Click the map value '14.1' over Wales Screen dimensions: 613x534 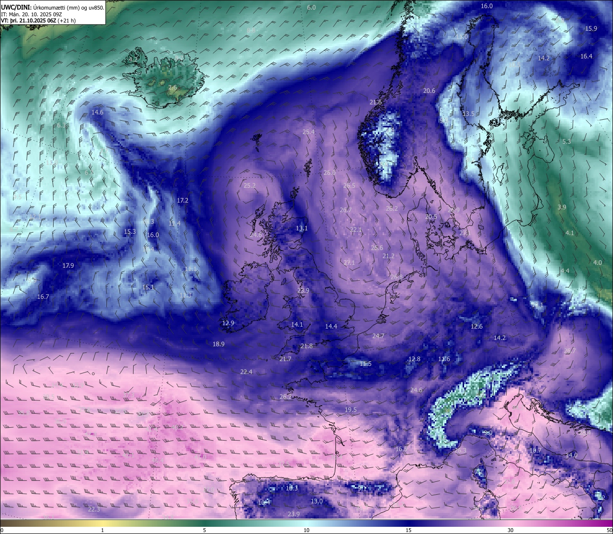point(297,325)
